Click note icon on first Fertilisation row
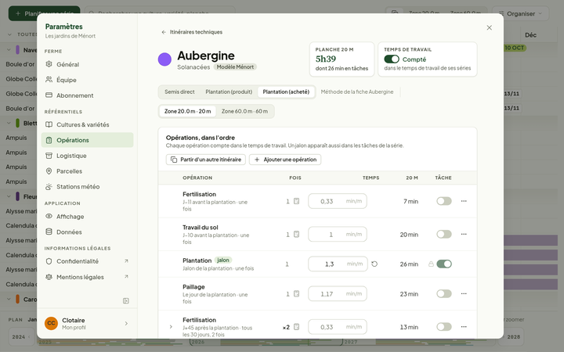 [296, 201]
